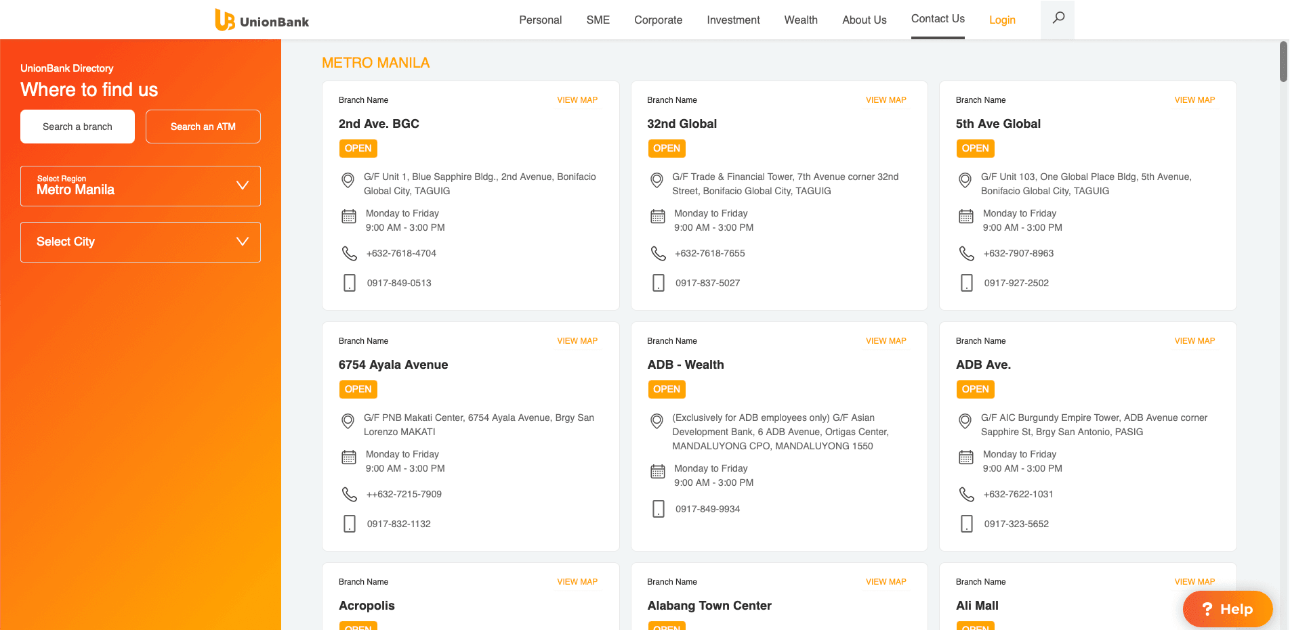The height and width of the screenshot is (630, 1290).
Task: Click the Acropolis branch title
Action: [x=367, y=606]
